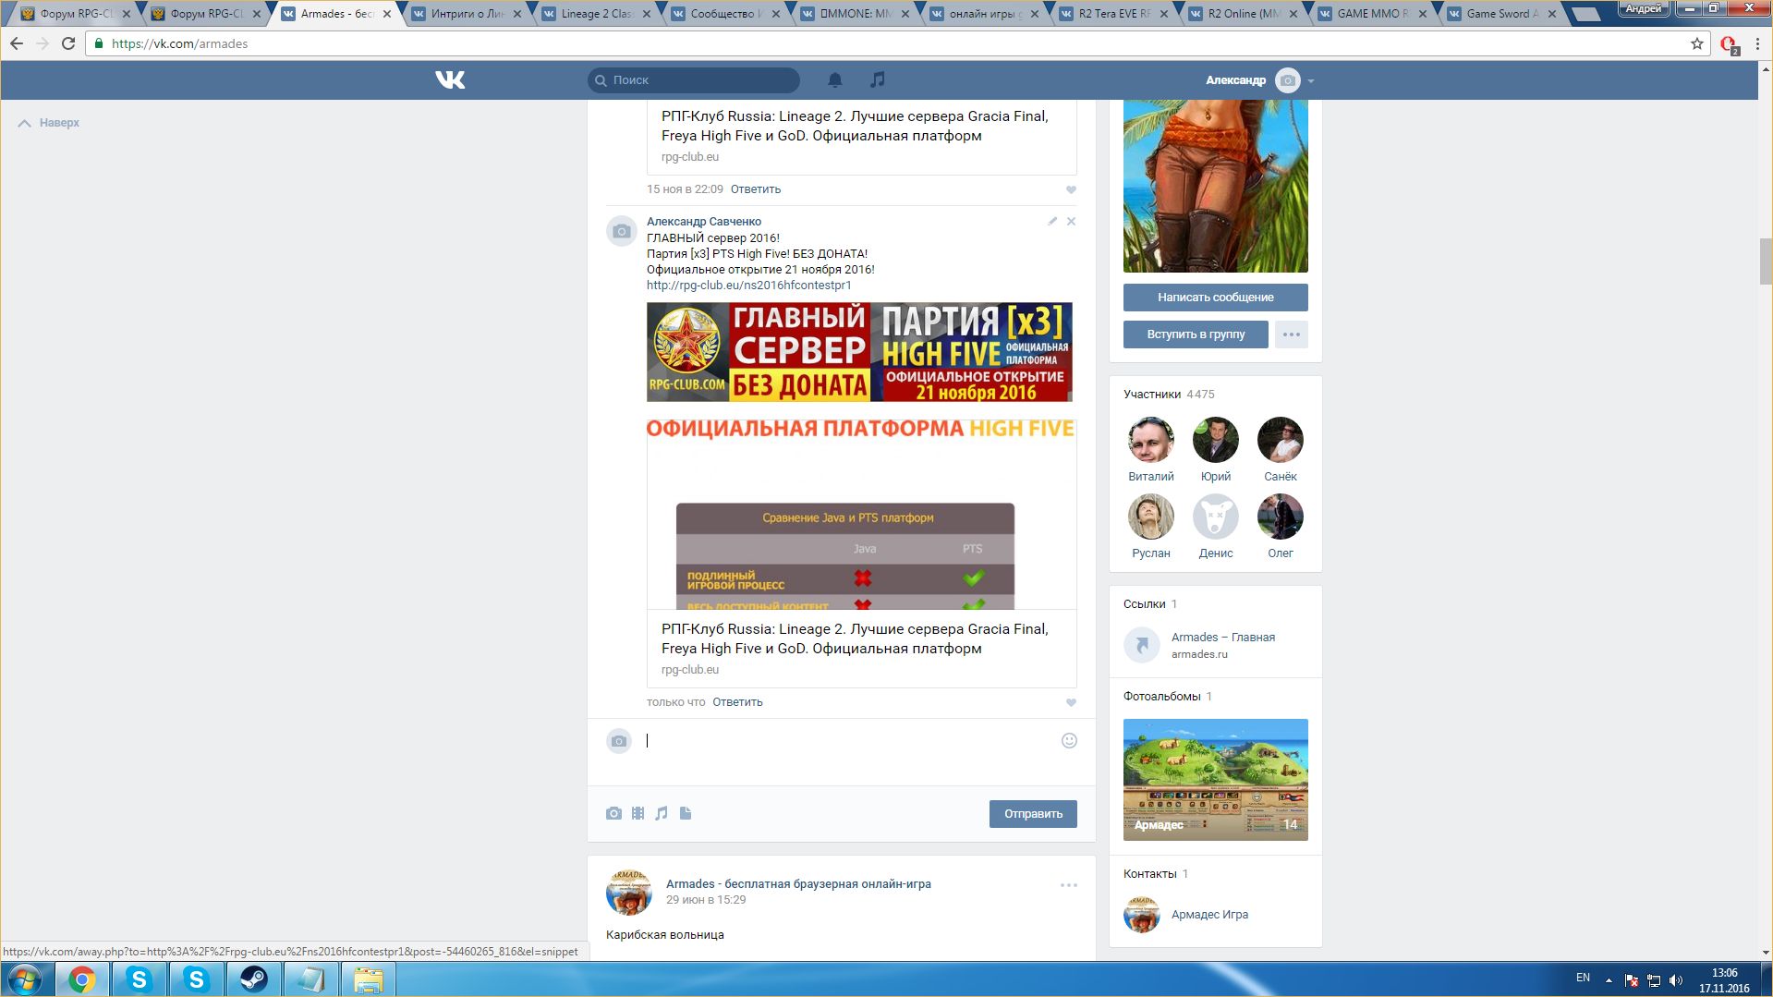
Task: Open the volume icon in system tray
Action: tap(1676, 980)
